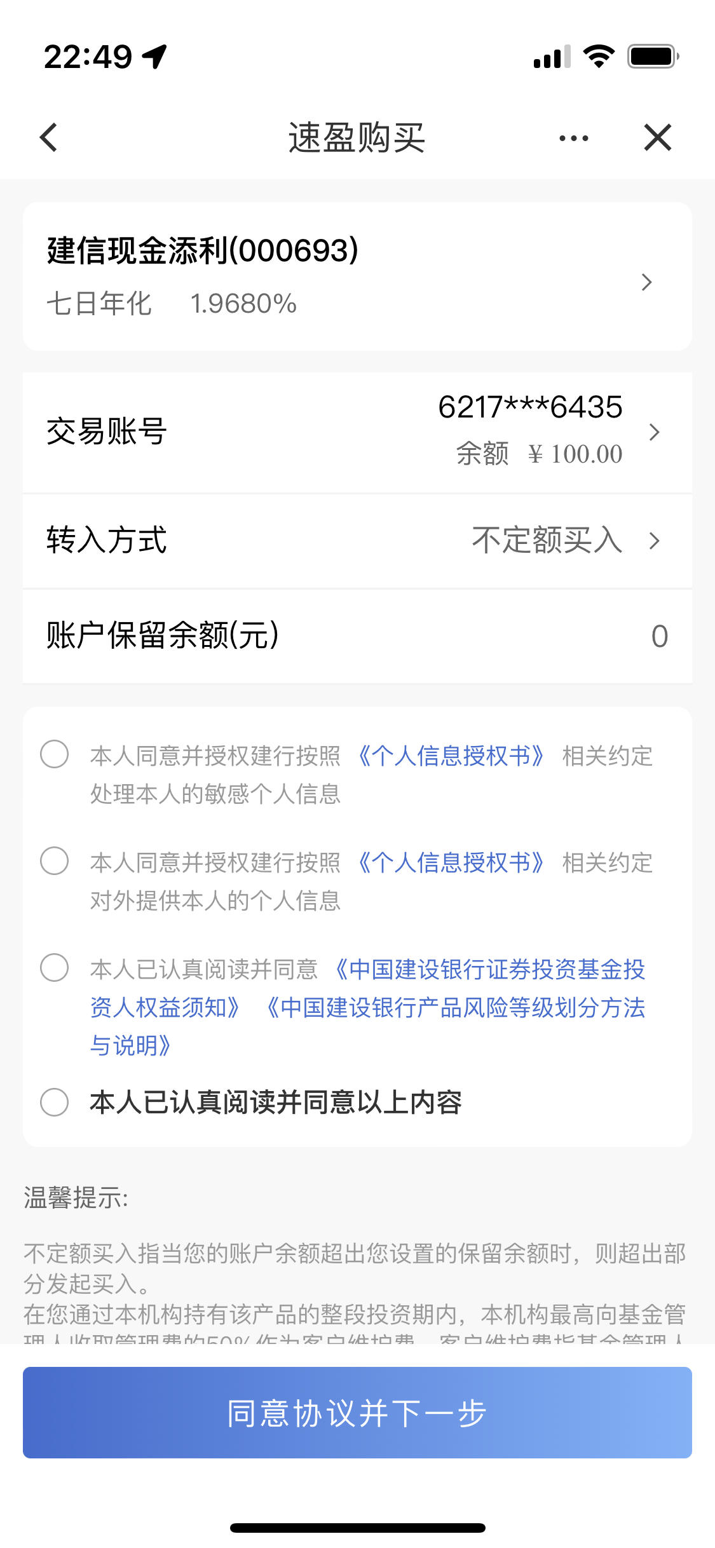715x1548 pixels.
Task: Tick 本人已认真阅读并同意以上内容 radio
Action: tap(54, 1102)
